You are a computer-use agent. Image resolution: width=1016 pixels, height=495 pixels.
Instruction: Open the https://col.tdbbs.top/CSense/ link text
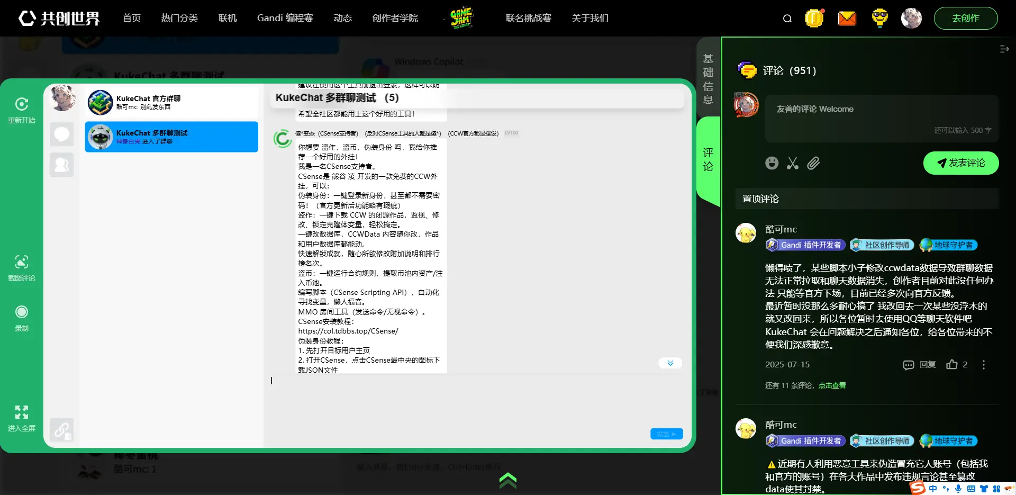pyautogui.click(x=348, y=331)
